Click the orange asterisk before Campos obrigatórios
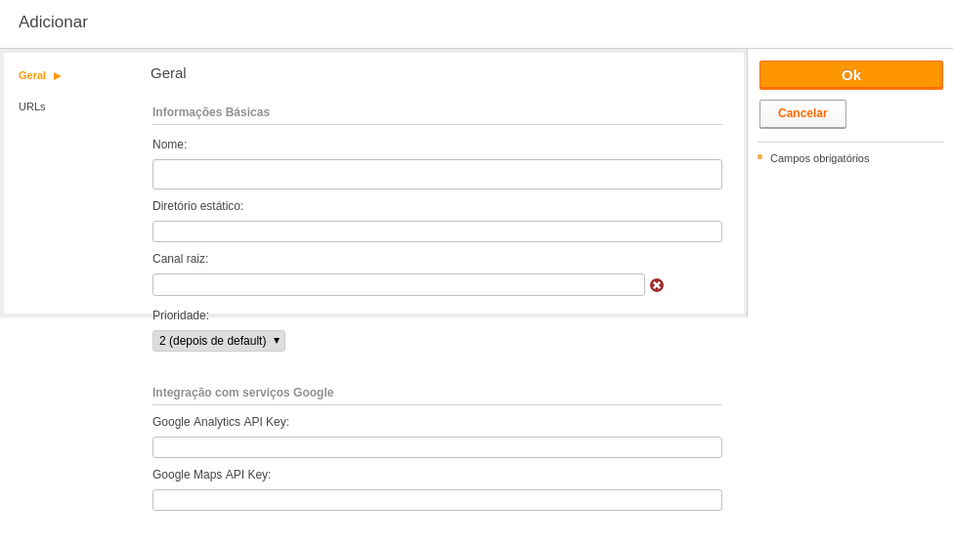953x545 pixels. tap(759, 157)
